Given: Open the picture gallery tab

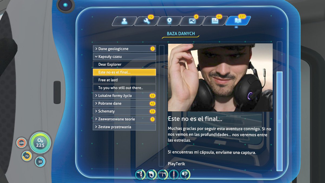Looking at the screenshot, I should point(193,21).
